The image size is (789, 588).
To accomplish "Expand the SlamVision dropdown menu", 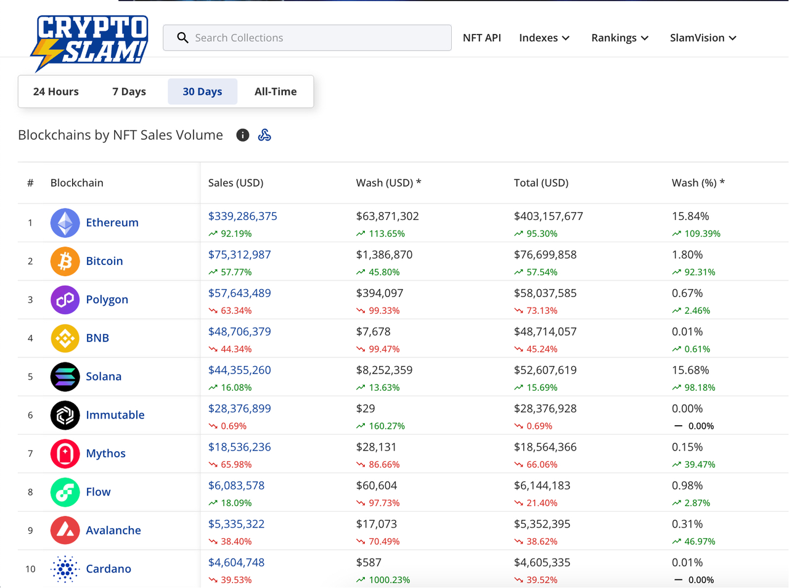I will (x=703, y=38).
